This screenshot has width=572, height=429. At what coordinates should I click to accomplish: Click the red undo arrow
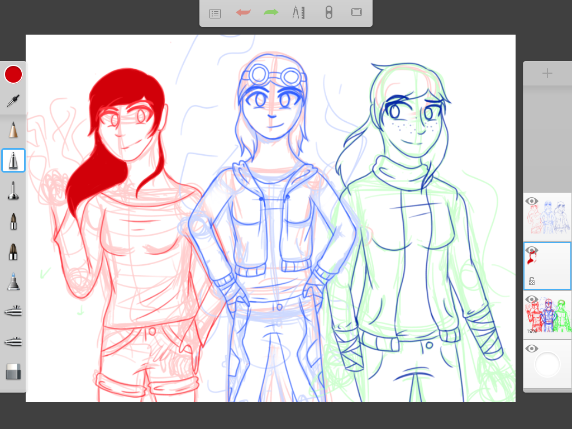point(243,13)
